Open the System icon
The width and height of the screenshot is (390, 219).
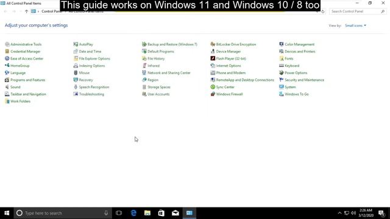(x=282, y=87)
